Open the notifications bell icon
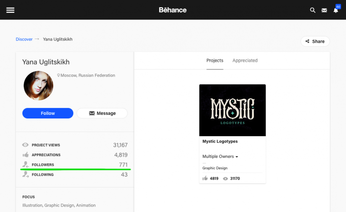Image resolution: width=346 pixels, height=212 pixels. click(336, 10)
